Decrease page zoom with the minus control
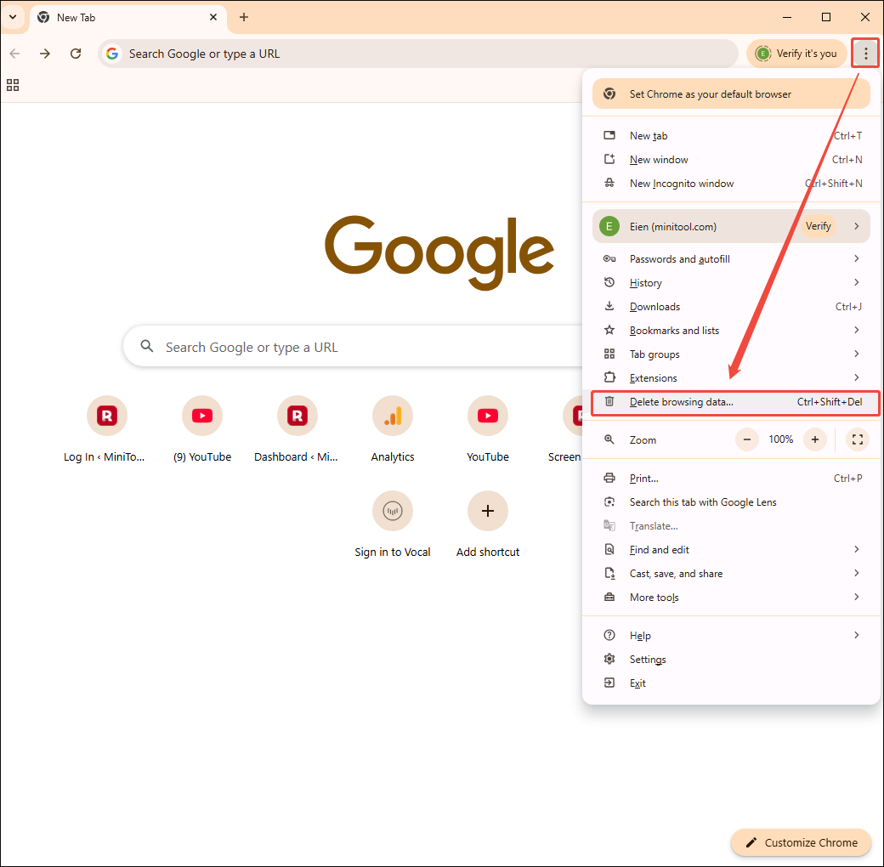 746,439
